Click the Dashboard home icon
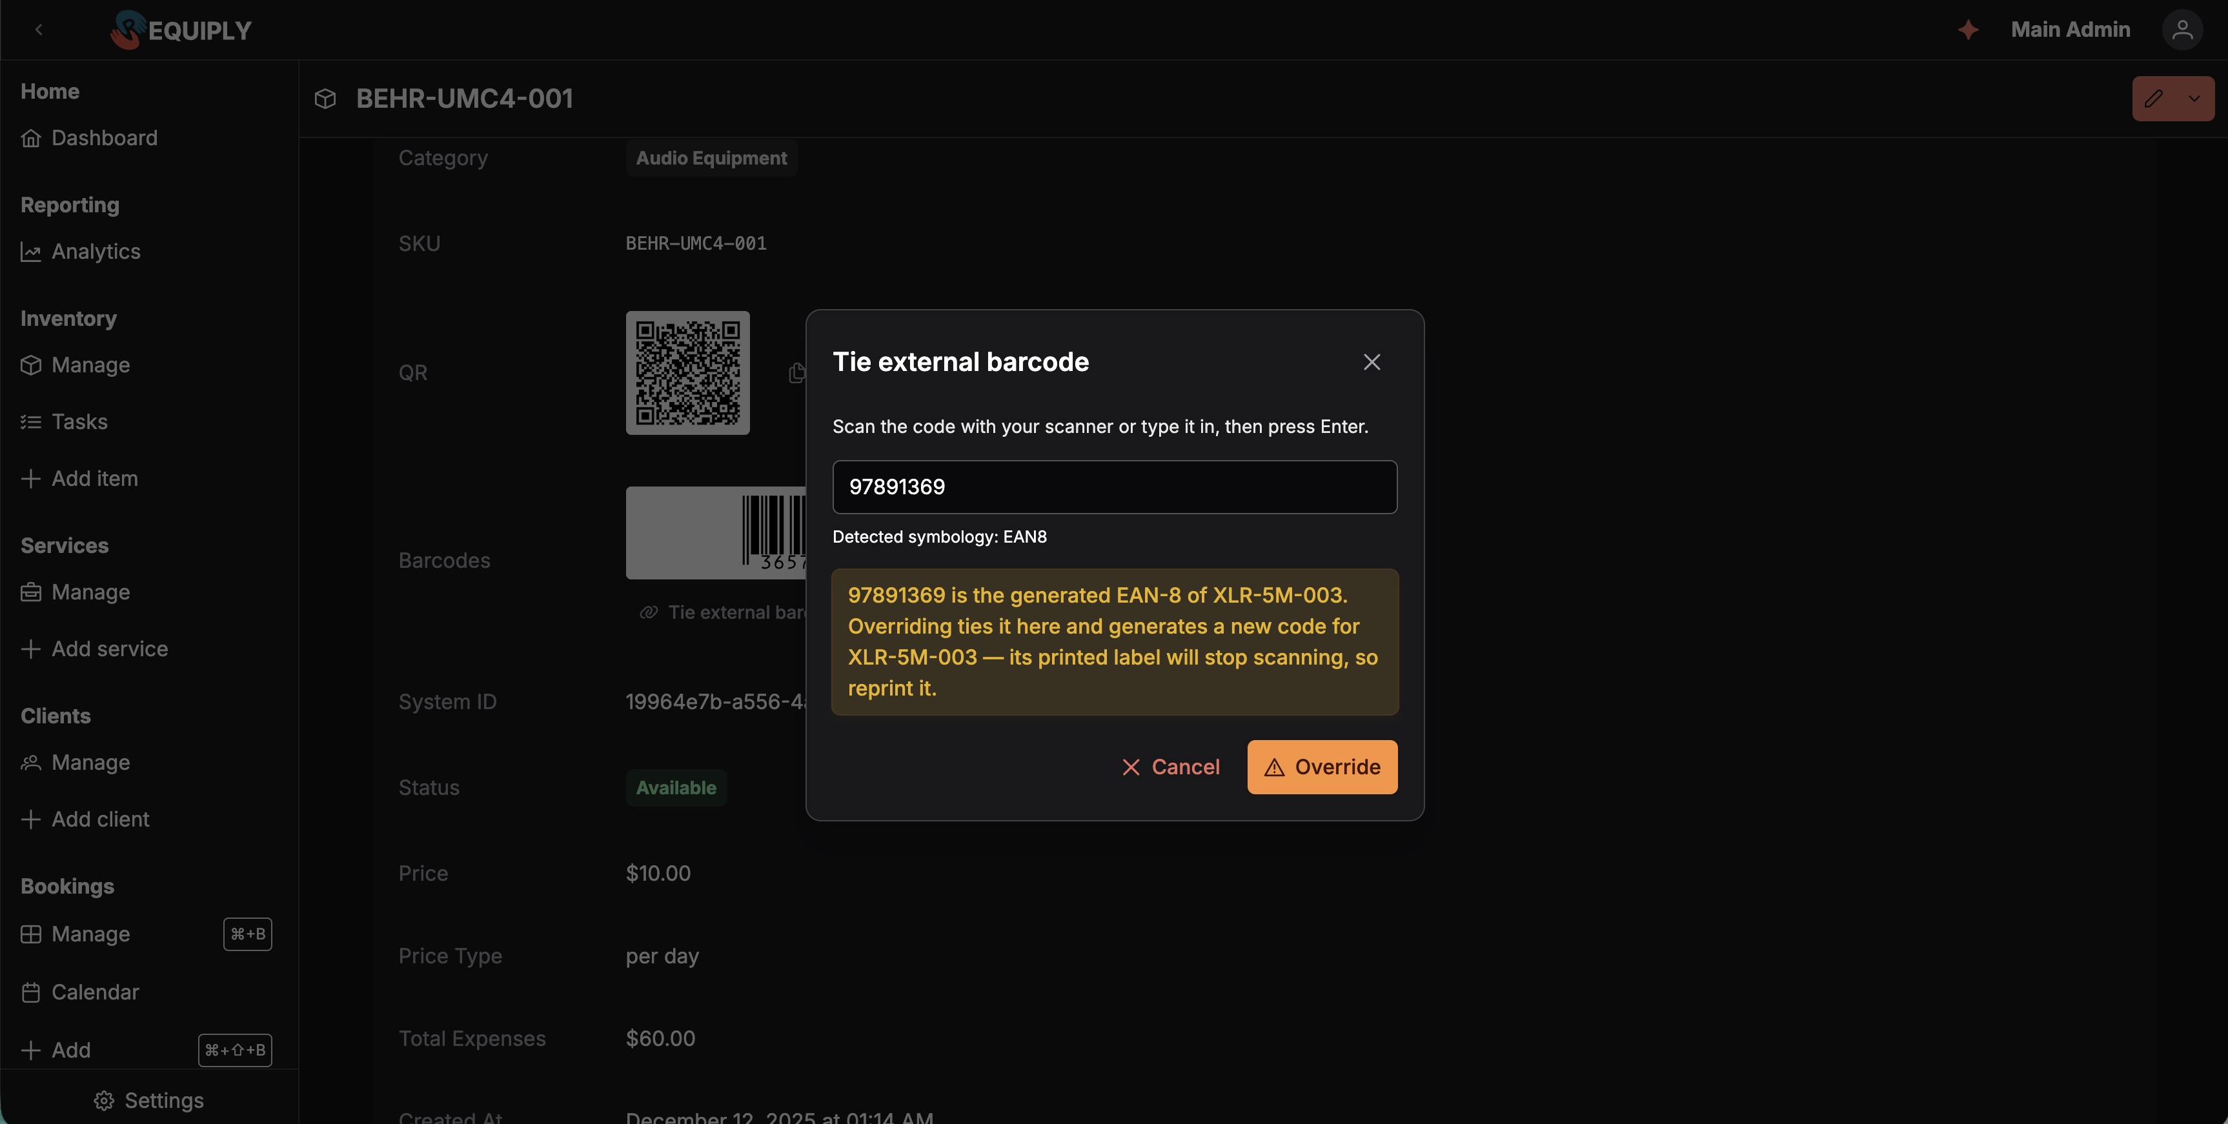This screenshot has height=1124, width=2228. tap(31, 138)
